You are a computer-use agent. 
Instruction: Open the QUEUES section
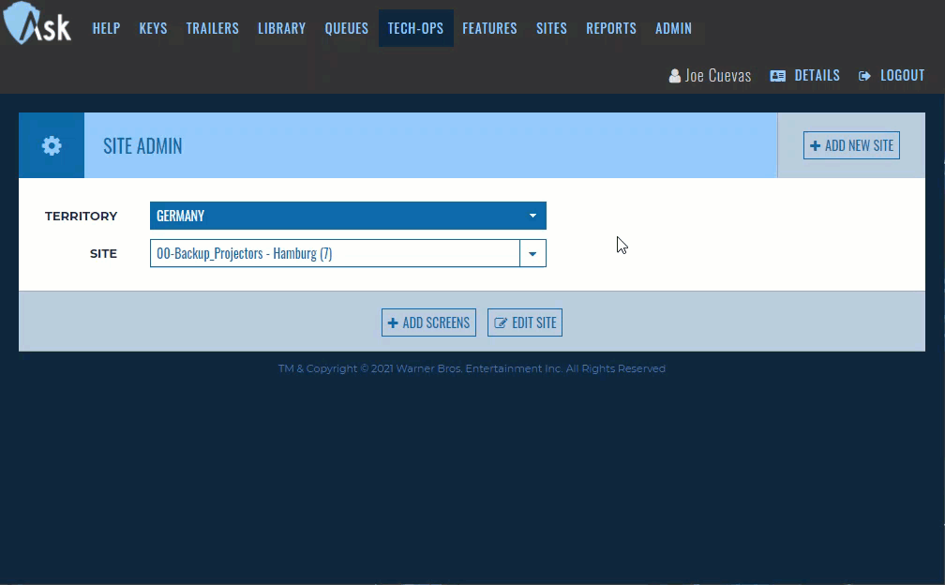[x=346, y=28]
